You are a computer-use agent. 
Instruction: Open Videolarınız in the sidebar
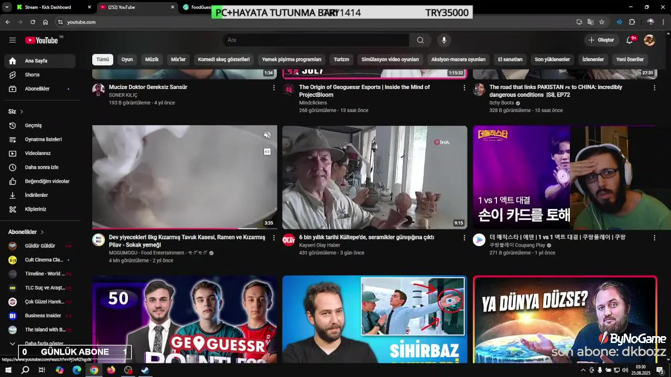[40, 153]
